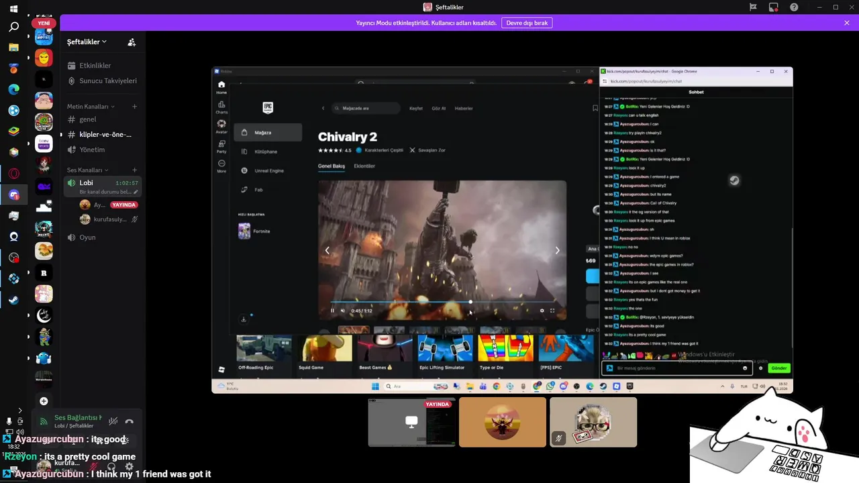Open Steam from the Windows taskbar
Screen dimensions: 859x483
[13, 300]
